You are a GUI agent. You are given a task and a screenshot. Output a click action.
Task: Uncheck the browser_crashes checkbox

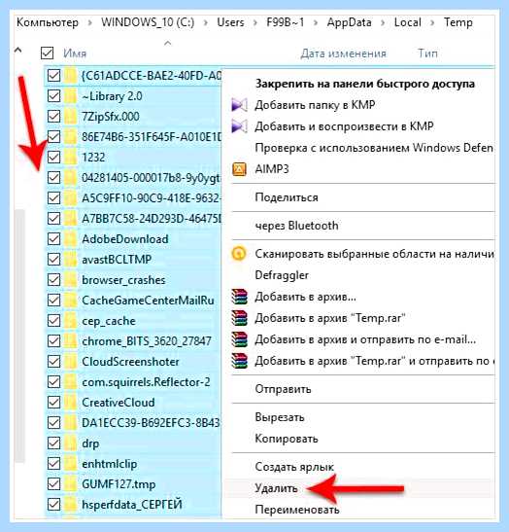53,280
